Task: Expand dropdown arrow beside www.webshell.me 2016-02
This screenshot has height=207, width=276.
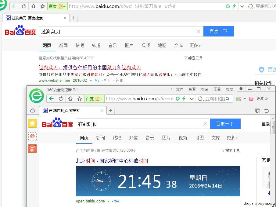Action: [x=91, y=81]
